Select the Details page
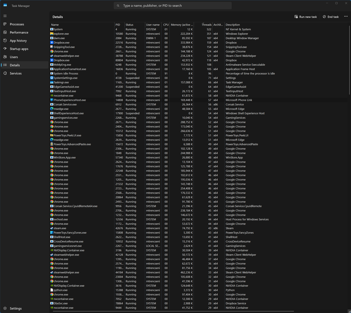 point(24,65)
